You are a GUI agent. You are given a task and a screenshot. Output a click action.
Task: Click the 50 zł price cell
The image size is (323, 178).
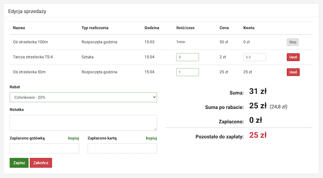click(224, 42)
